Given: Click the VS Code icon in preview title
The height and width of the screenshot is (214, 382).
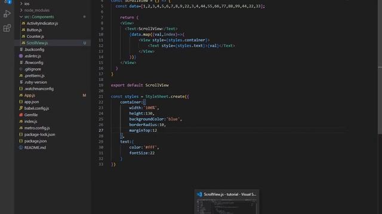Looking at the screenshot, I should click(x=199, y=194).
